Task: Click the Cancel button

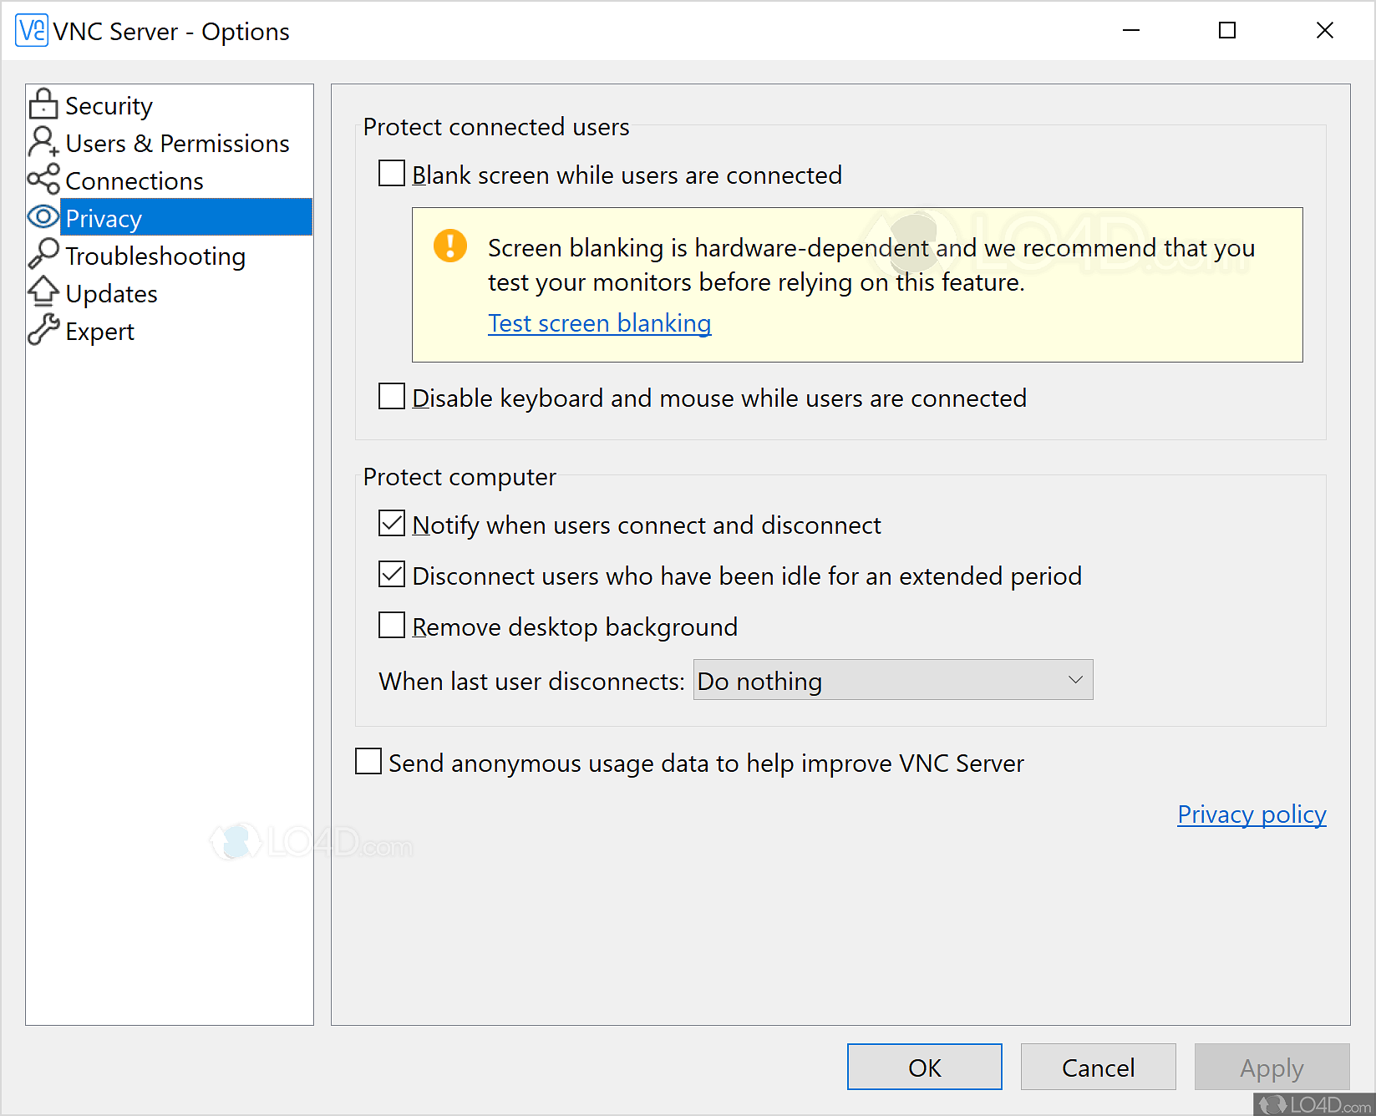Action: tap(1098, 1068)
